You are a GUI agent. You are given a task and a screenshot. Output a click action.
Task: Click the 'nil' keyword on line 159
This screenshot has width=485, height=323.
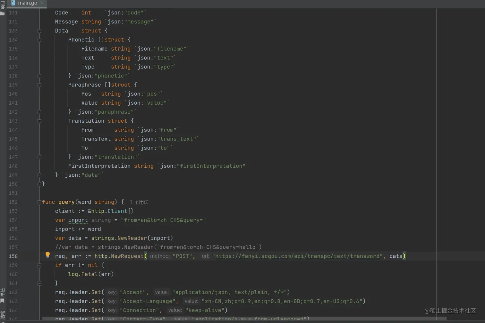(x=93, y=265)
